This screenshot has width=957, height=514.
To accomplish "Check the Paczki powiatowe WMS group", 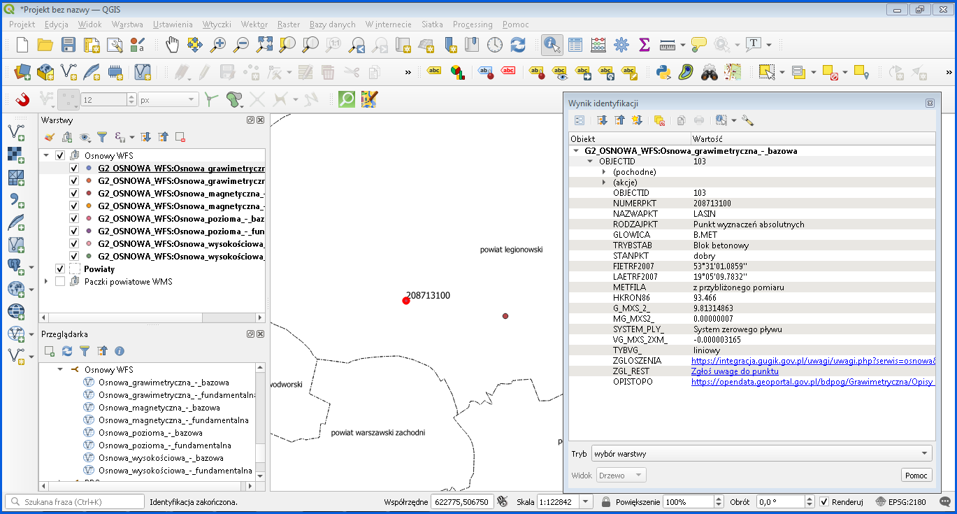I will [x=60, y=281].
